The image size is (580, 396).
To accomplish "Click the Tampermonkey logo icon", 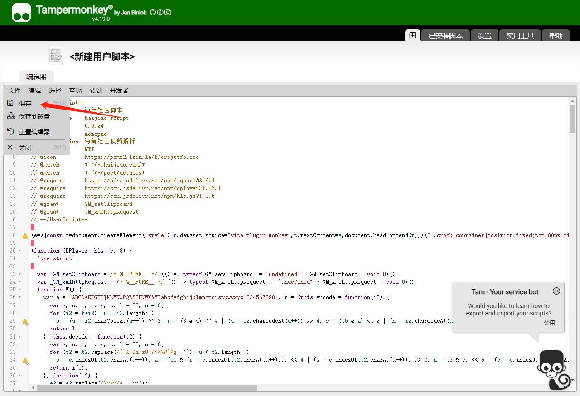I will [21, 13].
